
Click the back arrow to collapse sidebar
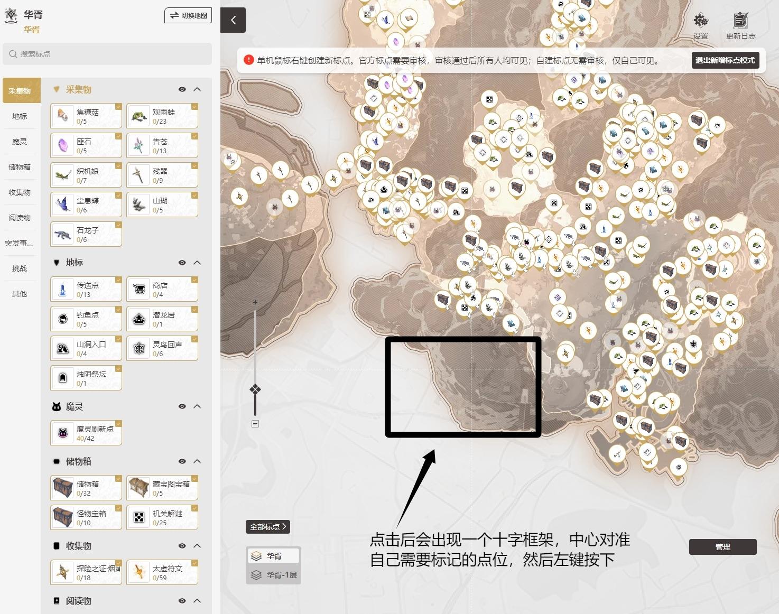point(233,21)
